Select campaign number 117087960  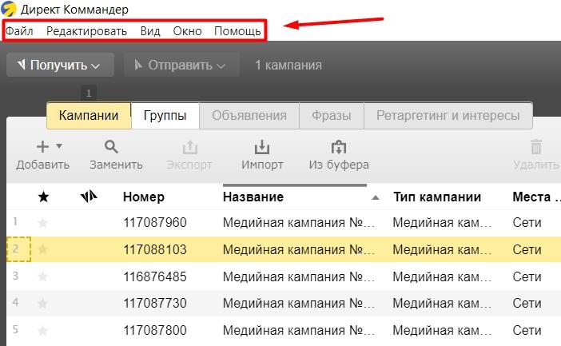click(155, 223)
